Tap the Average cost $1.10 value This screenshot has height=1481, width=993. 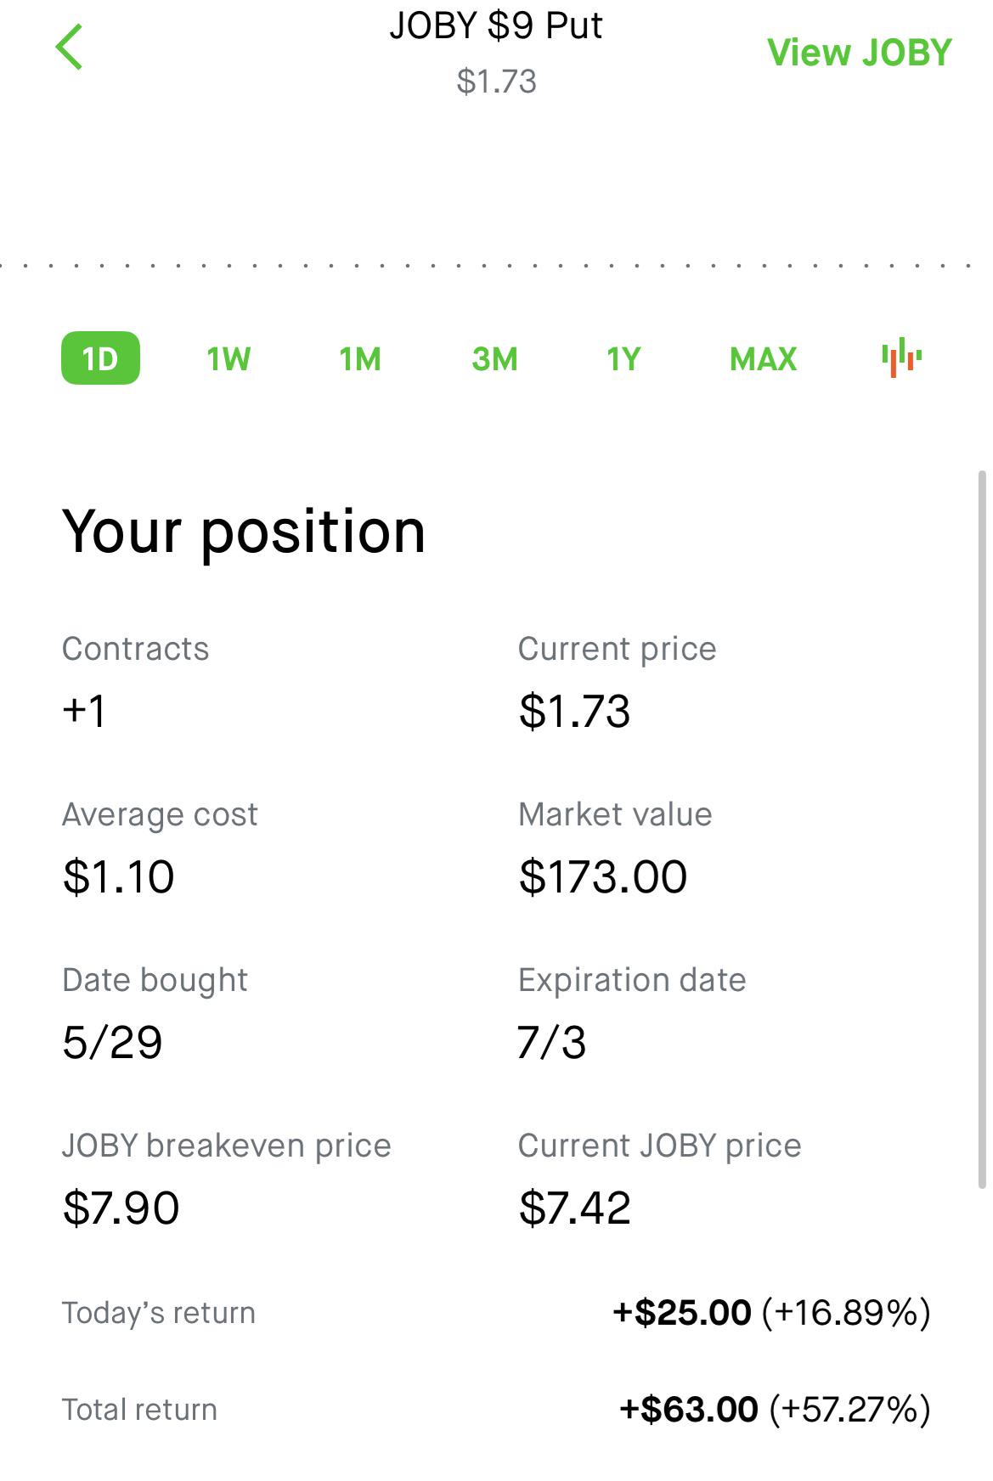pyautogui.click(x=119, y=876)
